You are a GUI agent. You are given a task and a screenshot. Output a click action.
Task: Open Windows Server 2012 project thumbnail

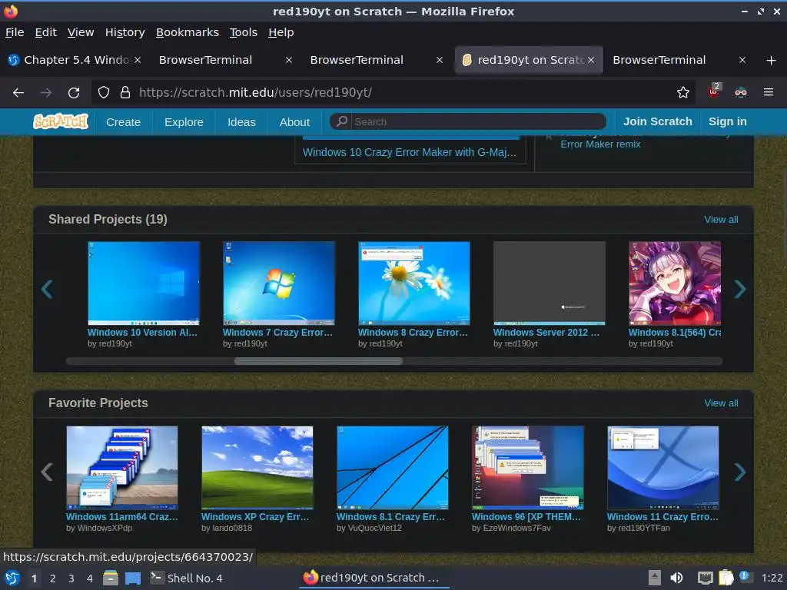(x=549, y=283)
